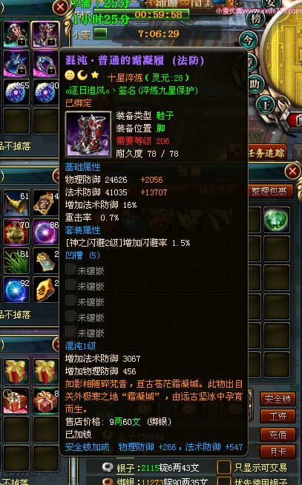The width and height of the screenshot is (302, 485).
Task: Toggle the 优先使用银子 checkbox
Action: [x=224, y=481]
